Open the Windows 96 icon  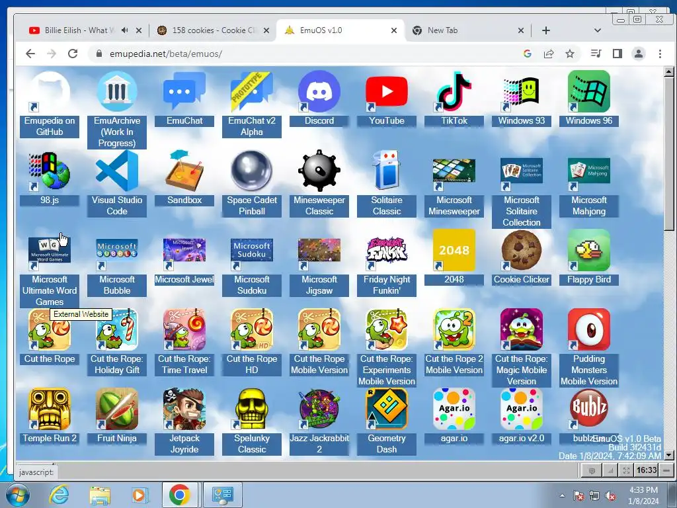[589, 91]
